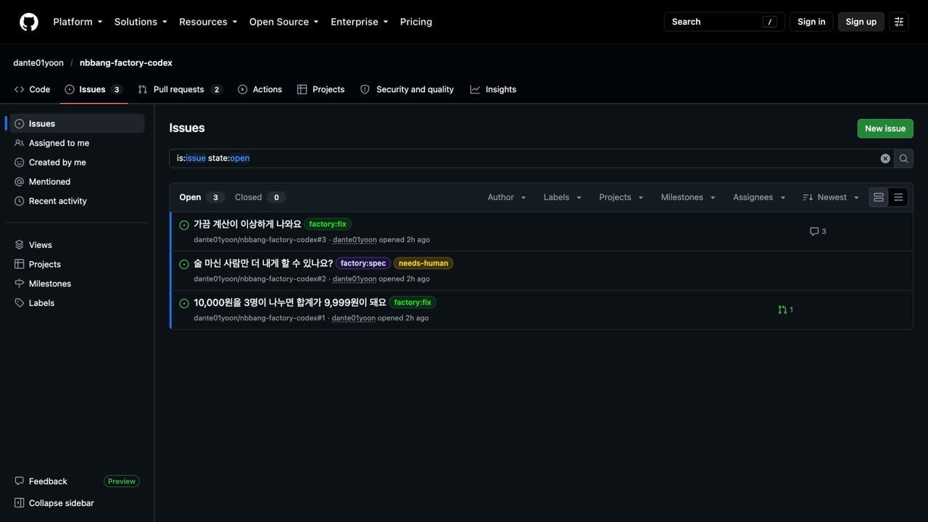Switch to compact list view

tap(898, 197)
